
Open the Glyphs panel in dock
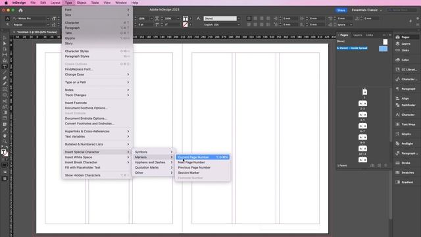click(x=403, y=134)
